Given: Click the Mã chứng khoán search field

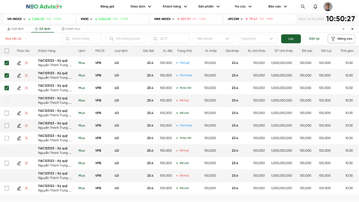Looking at the screenshot, I should pos(128,39).
